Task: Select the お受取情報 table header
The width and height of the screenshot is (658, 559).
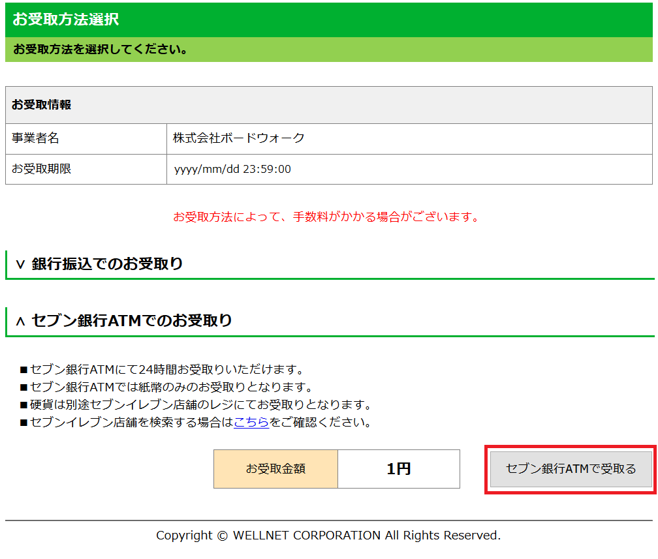Action: click(x=42, y=105)
